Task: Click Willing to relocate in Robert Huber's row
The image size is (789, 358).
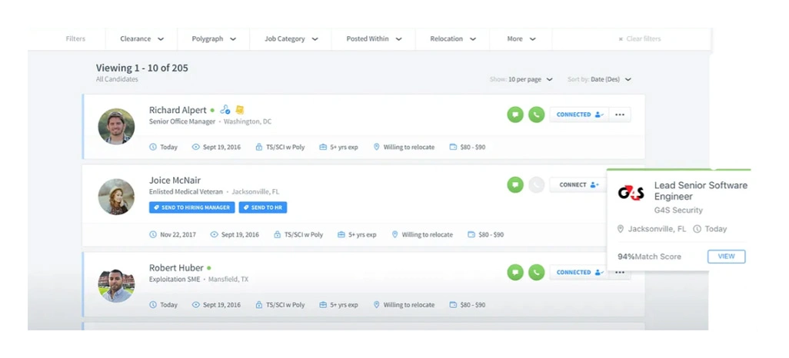Action: pyautogui.click(x=408, y=305)
